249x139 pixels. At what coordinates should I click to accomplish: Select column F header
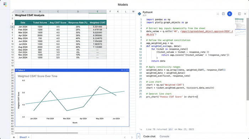(x=110, y=11)
